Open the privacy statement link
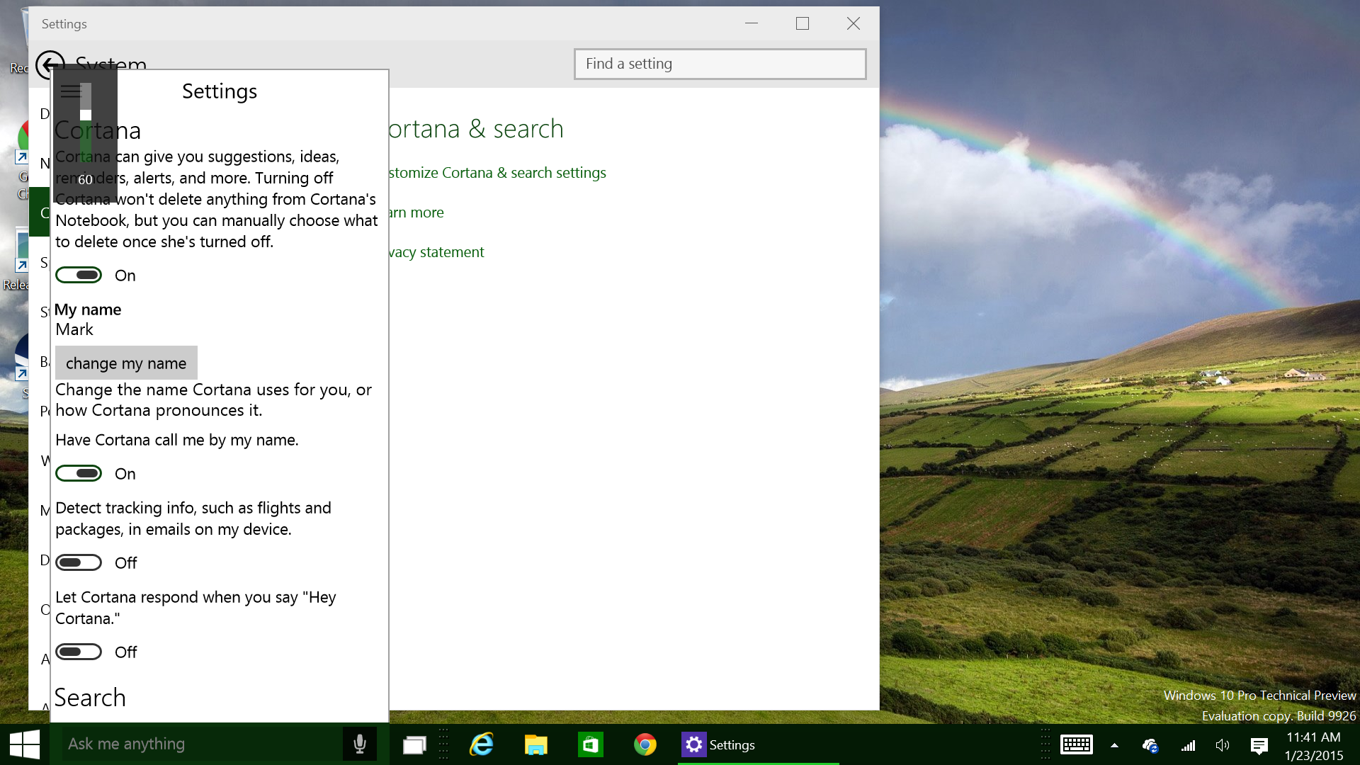Viewport: 1360px width, 765px height. [436, 252]
